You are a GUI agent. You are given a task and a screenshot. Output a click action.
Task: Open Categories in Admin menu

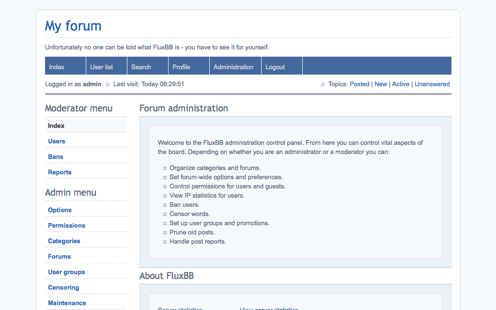pyautogui.click(x=64, y=241)
